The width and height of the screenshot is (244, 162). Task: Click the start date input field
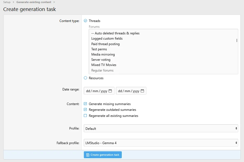[x=99, y=91]
